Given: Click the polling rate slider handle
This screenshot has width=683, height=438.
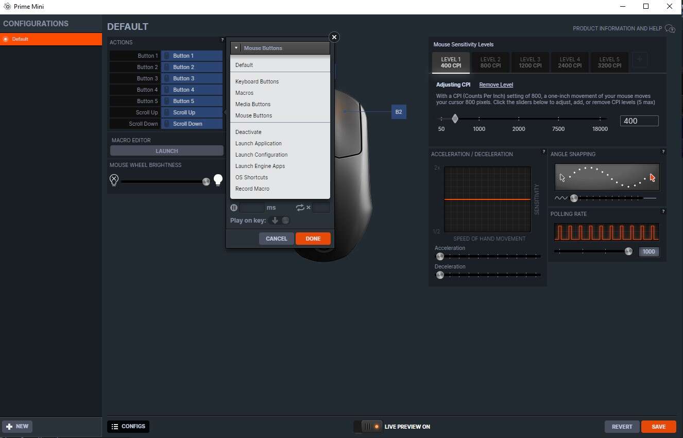Looking at the screenshot, I should point(628,251).
